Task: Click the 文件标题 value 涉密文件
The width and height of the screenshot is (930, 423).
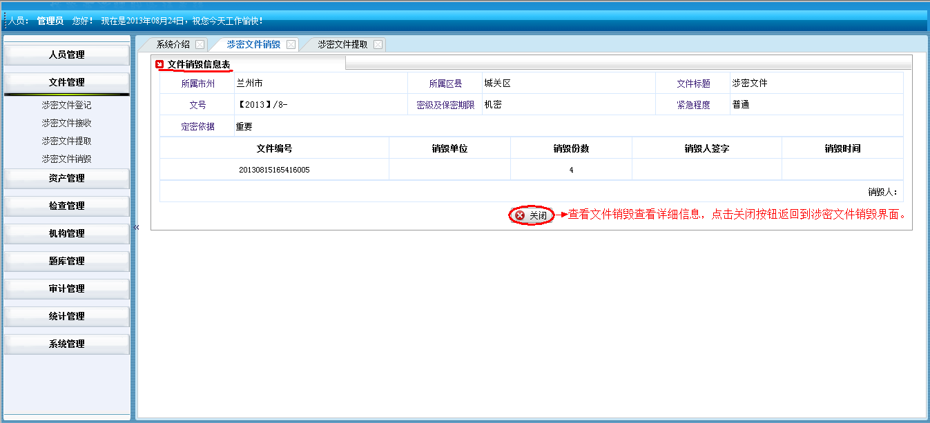Action: 750,83
